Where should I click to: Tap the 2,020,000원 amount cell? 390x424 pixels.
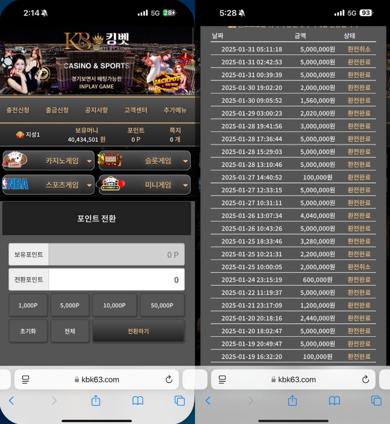[318, 113]
